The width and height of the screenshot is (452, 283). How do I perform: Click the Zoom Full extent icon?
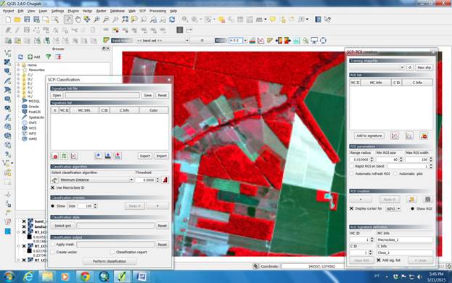tap(125, 20)
